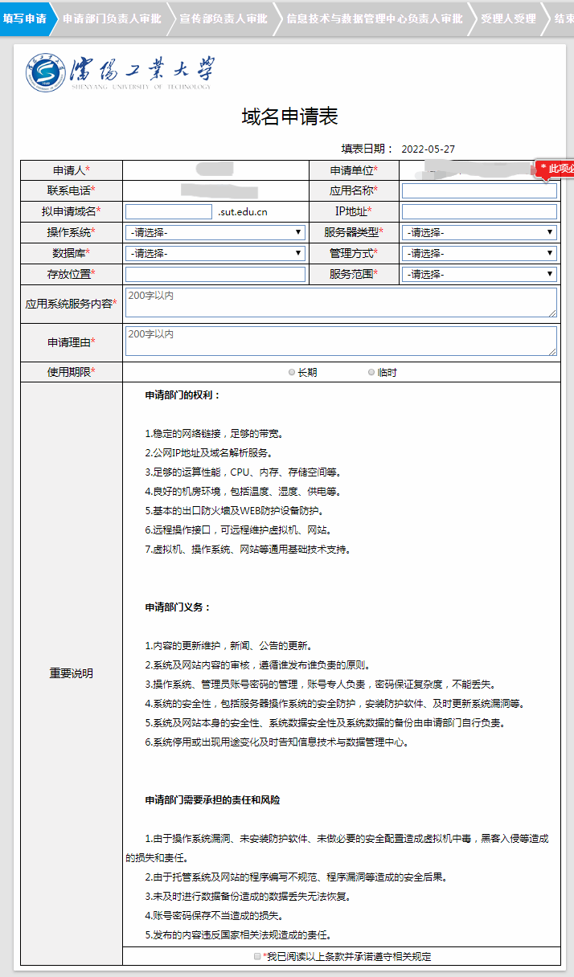
Task: Open the 服务器类型 dropdown
Action: [x=479, y=232]
